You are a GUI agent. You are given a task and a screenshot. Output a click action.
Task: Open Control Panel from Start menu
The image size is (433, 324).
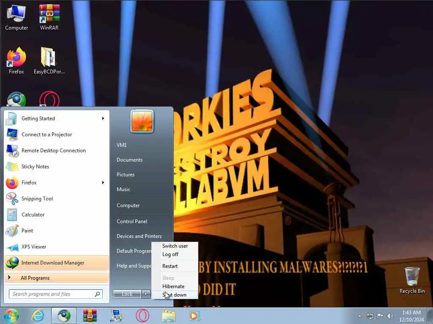click(x=132, y=221)
